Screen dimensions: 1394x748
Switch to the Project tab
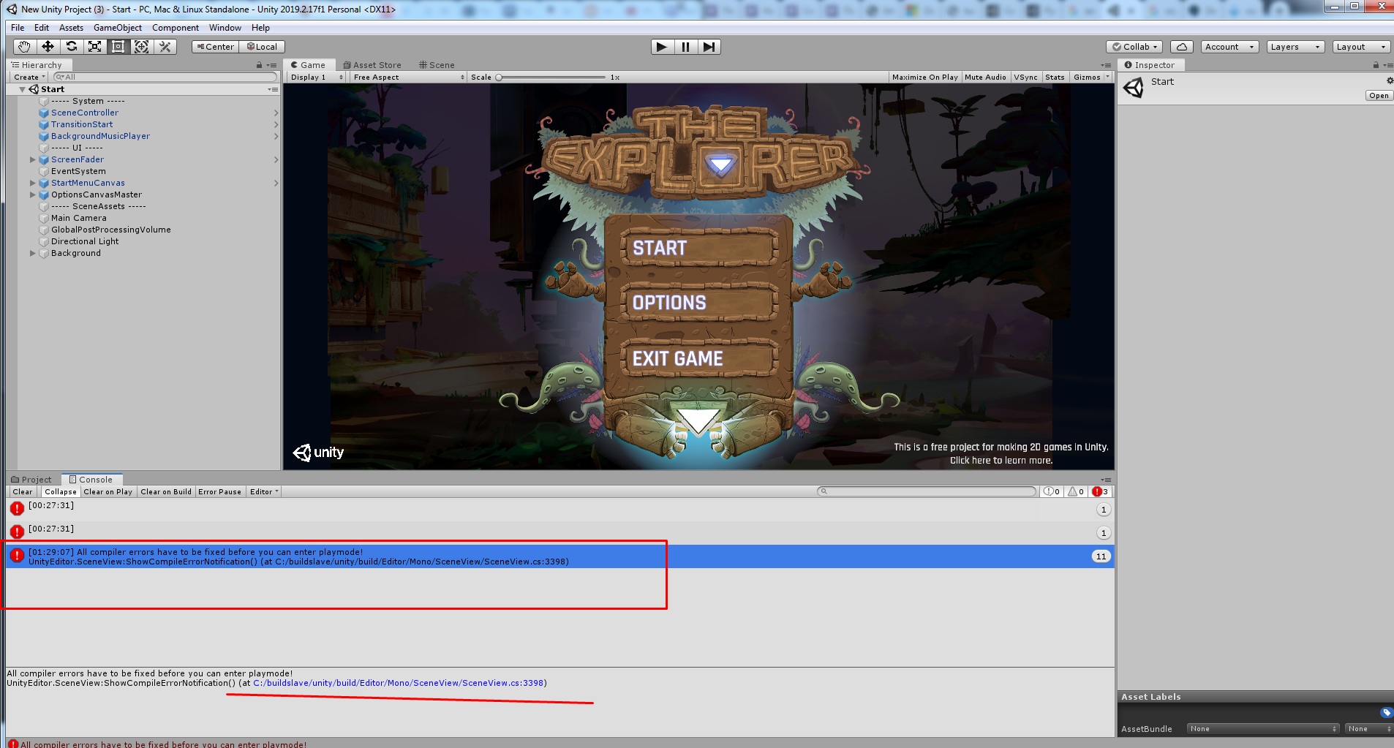31,480
